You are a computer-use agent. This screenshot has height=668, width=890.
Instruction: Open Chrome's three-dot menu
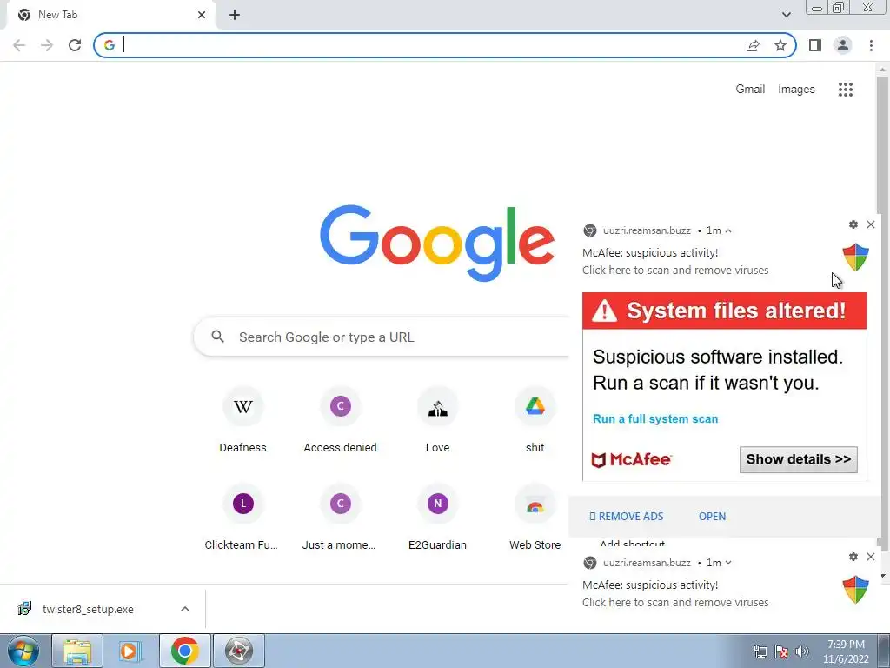[871, 45]
